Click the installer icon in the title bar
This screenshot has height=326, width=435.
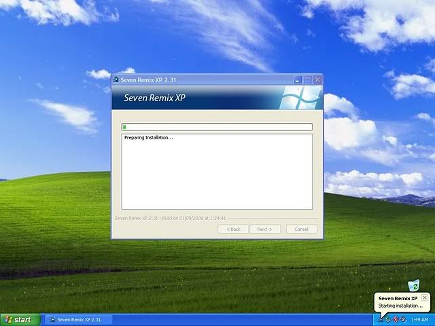pyautogui.click(x=116, y=79)
